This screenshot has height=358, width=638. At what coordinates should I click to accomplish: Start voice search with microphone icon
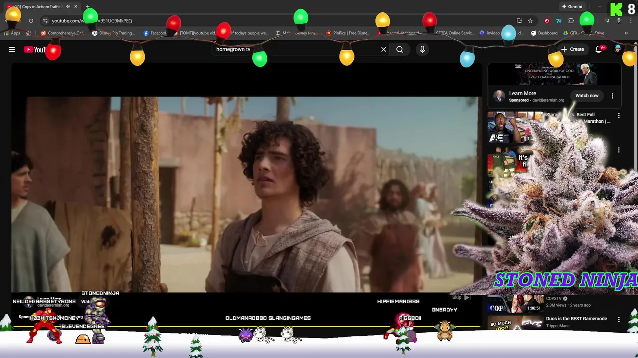[x=422, y=49]
